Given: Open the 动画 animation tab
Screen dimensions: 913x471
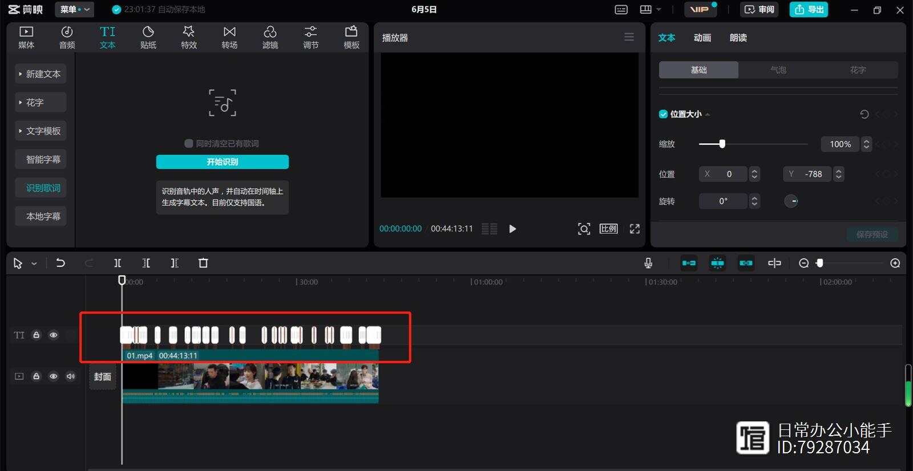Looking at the screenshot, I should point(702,38).
